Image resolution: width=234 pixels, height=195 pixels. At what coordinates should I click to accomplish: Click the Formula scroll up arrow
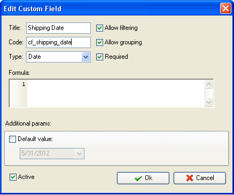click(x=208, y=84)
